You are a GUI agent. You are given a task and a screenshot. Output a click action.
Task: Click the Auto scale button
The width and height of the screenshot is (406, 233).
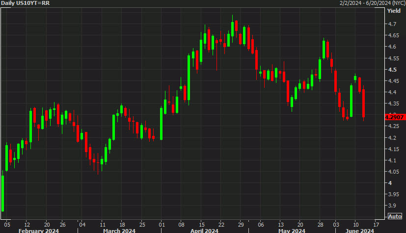(x=395, y=216)
